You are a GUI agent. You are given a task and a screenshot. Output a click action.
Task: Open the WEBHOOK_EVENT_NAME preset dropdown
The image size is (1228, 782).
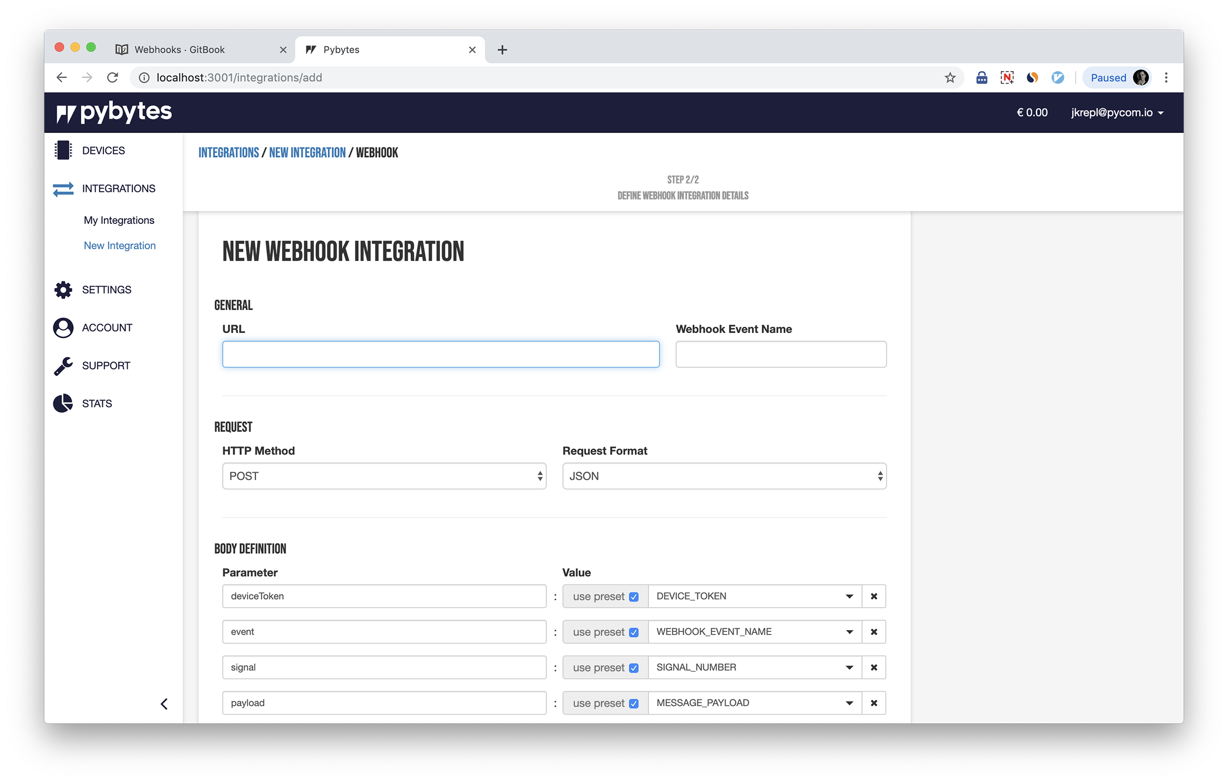pyautogui.click(x=754, y=632)
